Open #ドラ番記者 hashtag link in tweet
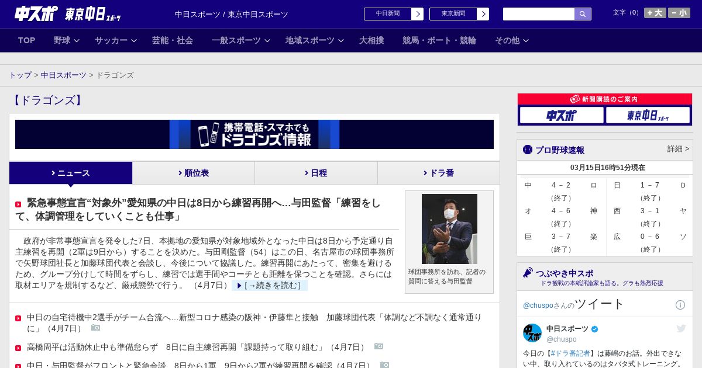 coord(570,353)
